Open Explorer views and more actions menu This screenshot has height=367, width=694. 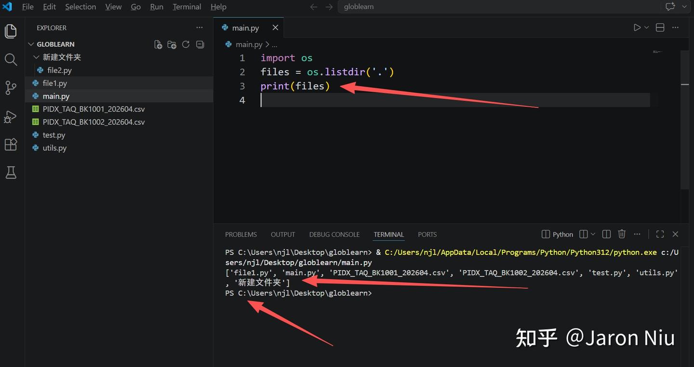(200, 27)
